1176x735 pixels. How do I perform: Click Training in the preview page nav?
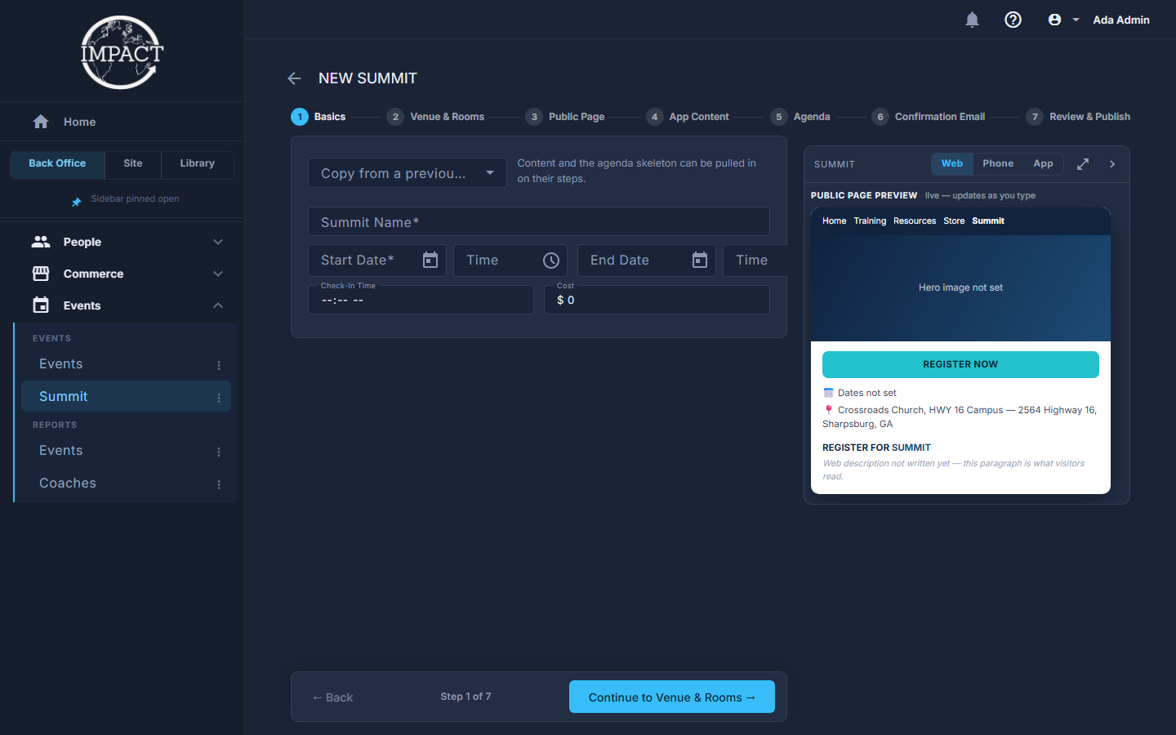[x=870, y=221]
